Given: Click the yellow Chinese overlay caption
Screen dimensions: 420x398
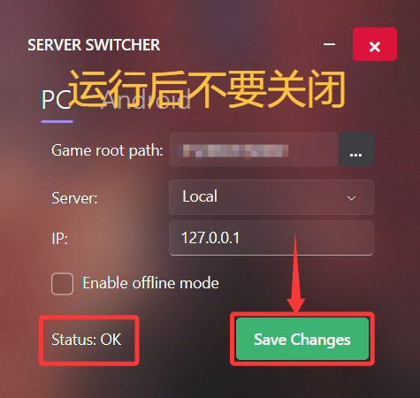Looking at the screenshot, I should 207,88.
